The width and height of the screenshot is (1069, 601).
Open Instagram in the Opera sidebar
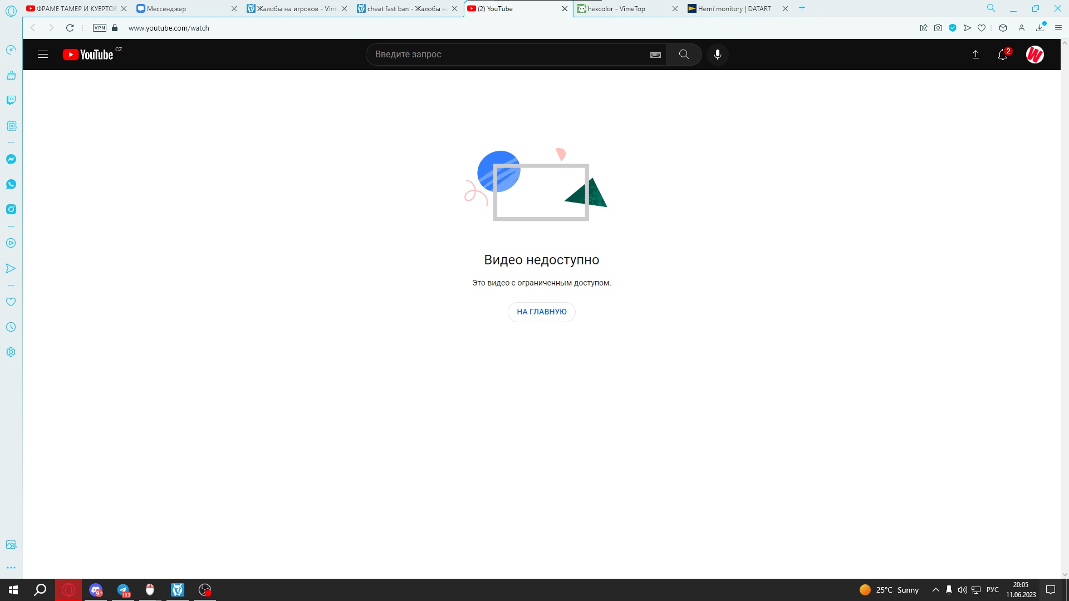point(11,209)
